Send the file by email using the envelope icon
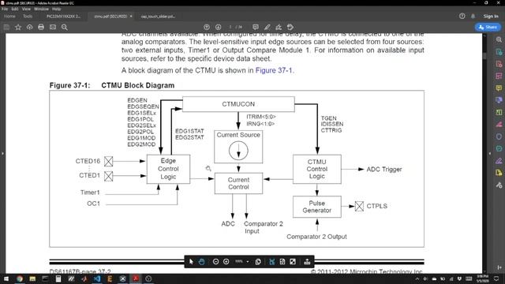This screenshot has height=284, width=505. [x=53, y=28]
